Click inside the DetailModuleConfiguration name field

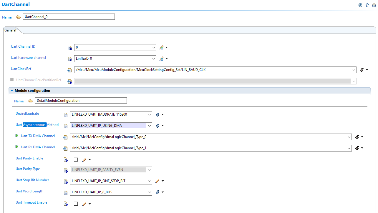pos(81,100)
